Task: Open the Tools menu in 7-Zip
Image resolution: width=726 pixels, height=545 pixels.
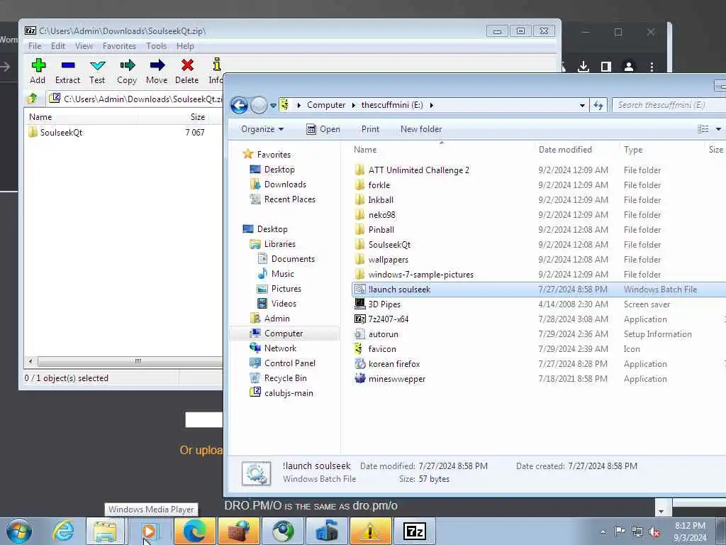Action: (x=157, y=46)
